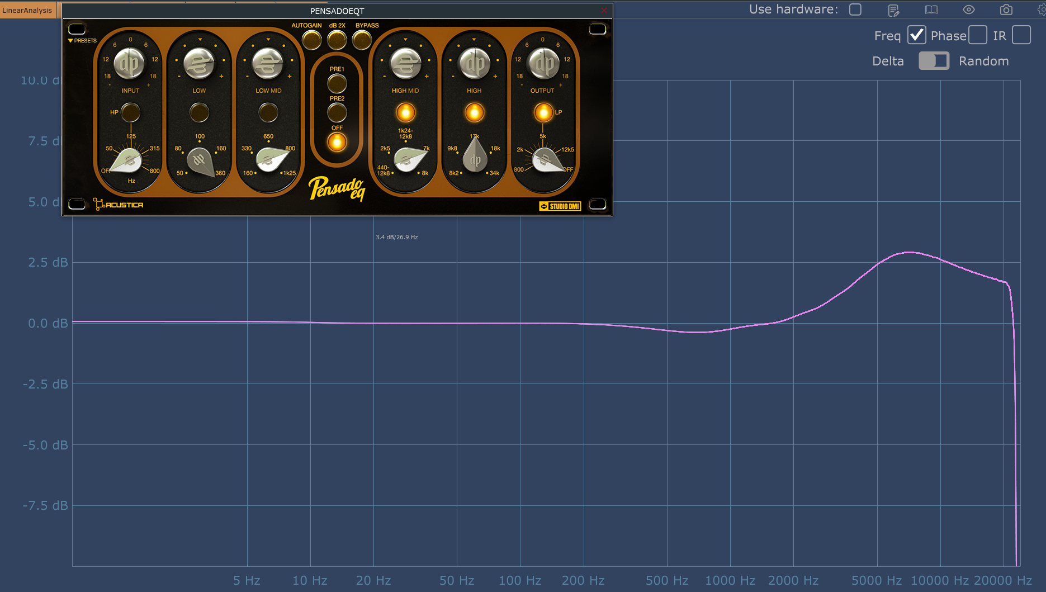Click the Acustica logo
This screenshot has height=592, width=1046.
tap(118, 205)
